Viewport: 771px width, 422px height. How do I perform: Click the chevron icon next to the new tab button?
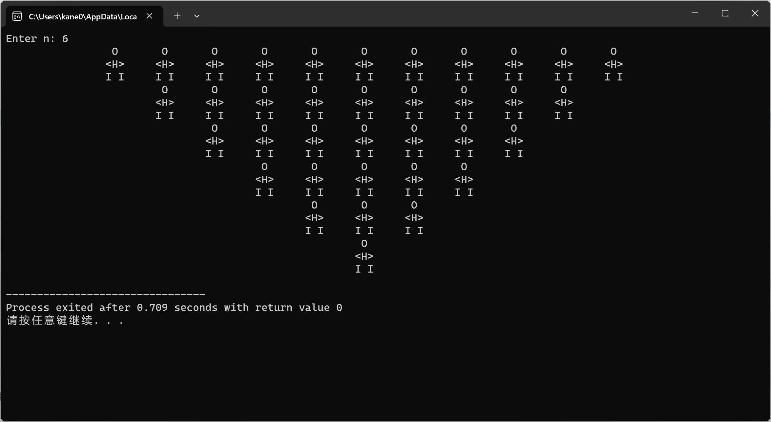click(x=197, y=15)
